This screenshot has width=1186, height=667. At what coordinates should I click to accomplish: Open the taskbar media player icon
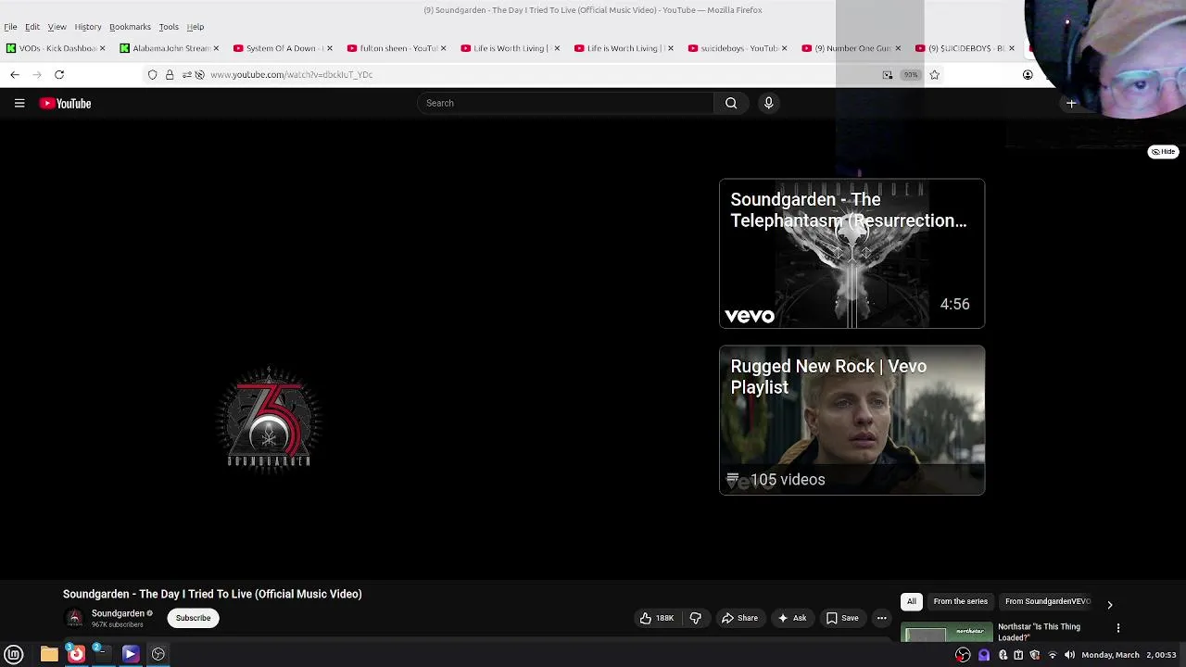click(130, 654)
